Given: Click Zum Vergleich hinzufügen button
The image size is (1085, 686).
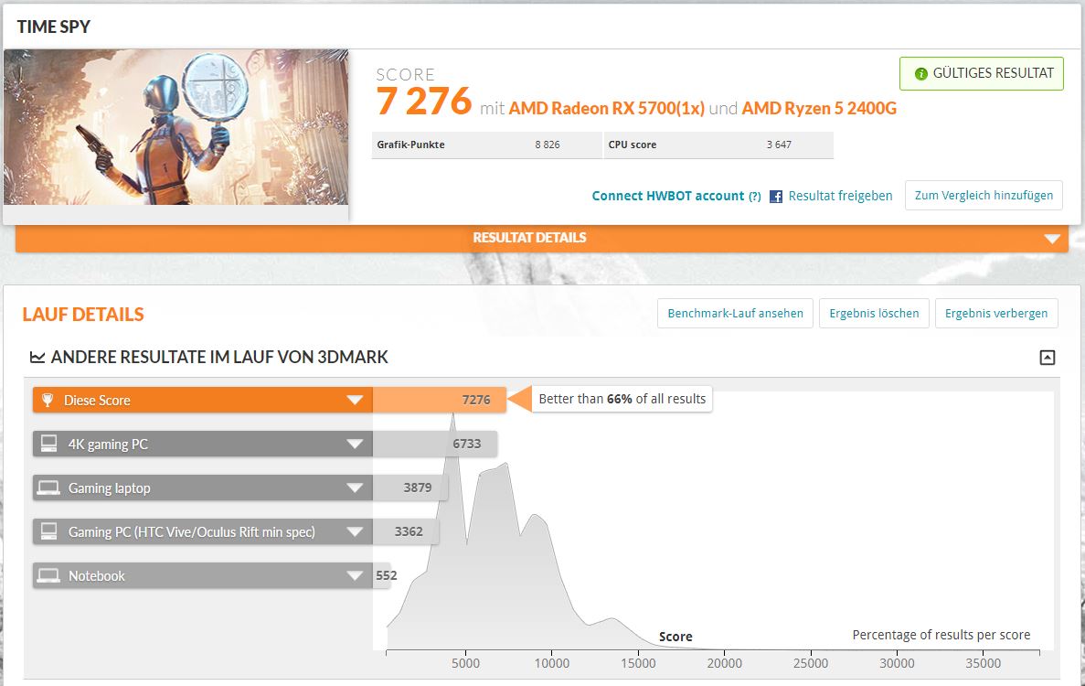Looking at the screenshot, I should click(984, 195).
